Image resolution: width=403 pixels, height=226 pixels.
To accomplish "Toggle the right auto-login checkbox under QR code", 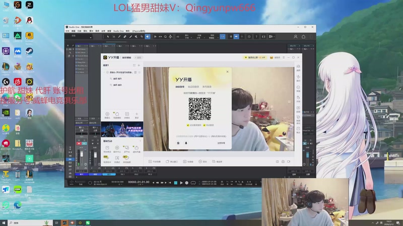I will point(205,125).
